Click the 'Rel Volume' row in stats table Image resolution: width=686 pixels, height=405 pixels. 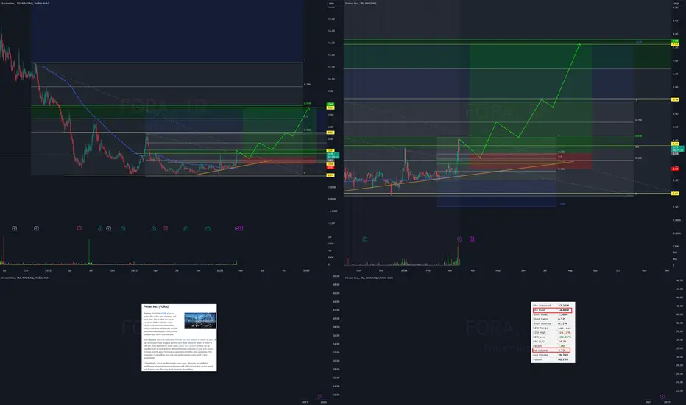(x=553, y=351)
